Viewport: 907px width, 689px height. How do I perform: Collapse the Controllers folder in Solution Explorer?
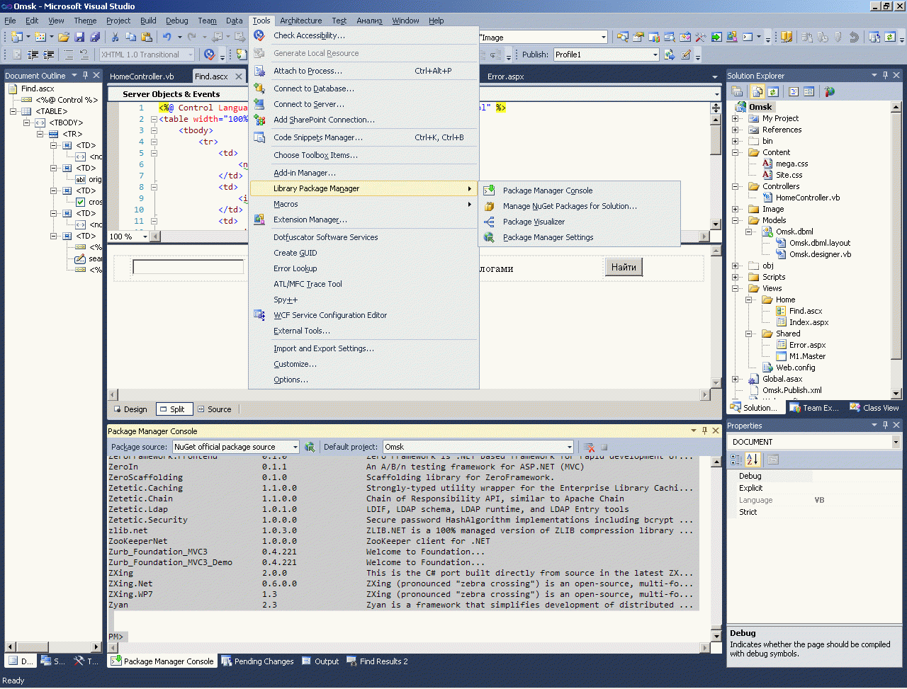(736, 186)
